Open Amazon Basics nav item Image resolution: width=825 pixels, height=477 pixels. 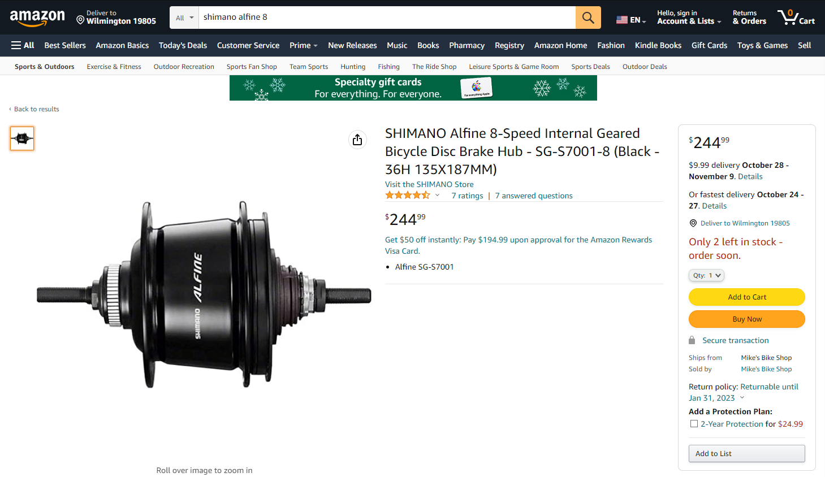pos(122,45)
